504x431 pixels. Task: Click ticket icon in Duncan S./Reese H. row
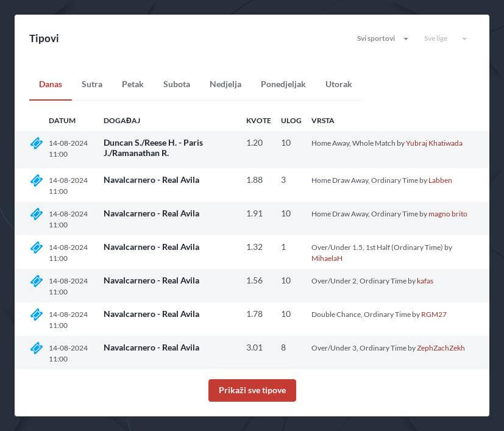tap(37, 143)
